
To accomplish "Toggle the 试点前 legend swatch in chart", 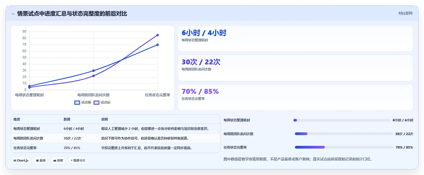I will [x=77, y=103].
